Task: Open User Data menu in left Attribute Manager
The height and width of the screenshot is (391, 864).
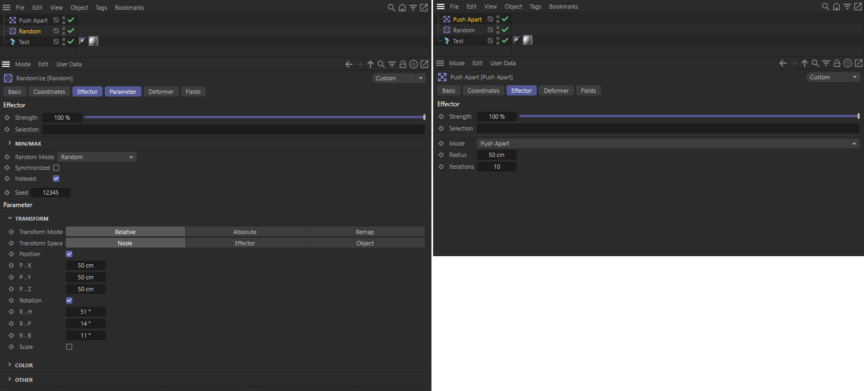Action: [x=69, y=64]
